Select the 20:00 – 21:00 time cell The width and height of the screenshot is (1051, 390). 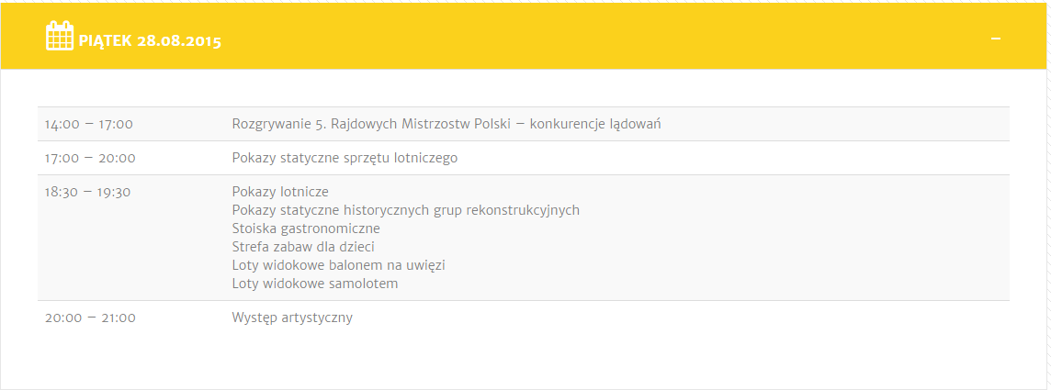[90, 318]
